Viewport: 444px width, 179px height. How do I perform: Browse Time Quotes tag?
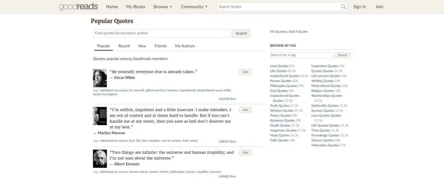[320, 130]
